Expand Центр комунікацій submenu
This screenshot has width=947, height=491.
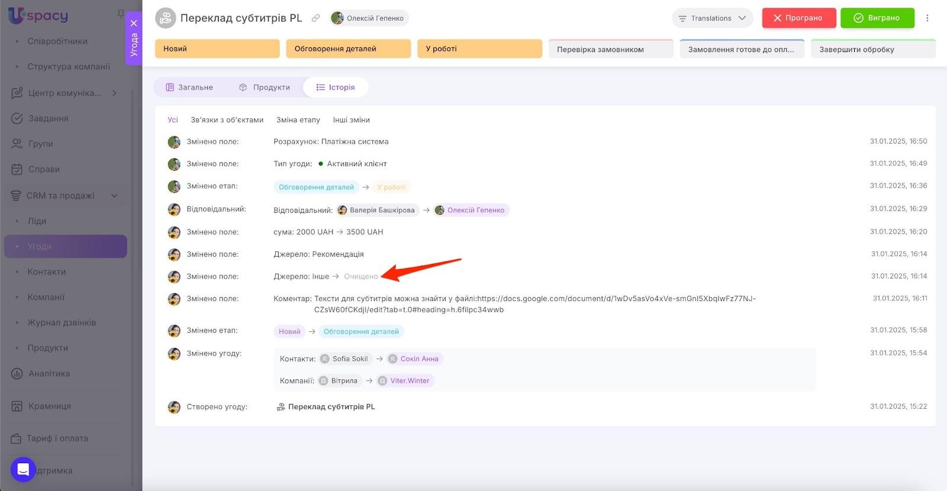[x=114, y=93]
